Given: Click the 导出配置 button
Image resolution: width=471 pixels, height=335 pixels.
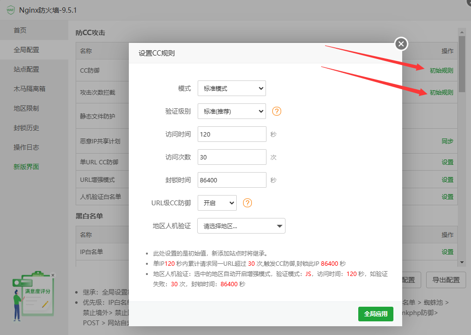Looking at the screenshot, I should tap(446, 280).
